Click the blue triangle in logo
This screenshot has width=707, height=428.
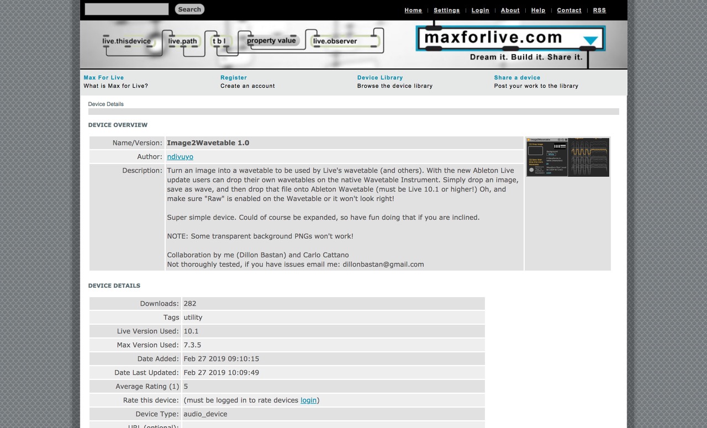pos(590,40)
